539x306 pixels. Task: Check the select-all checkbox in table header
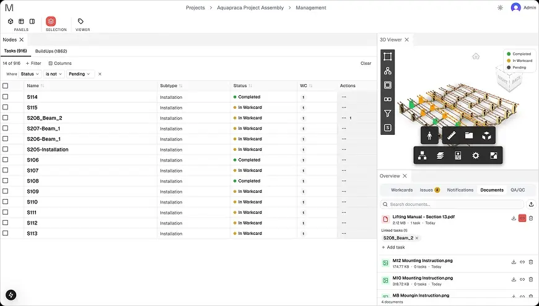click(5, 86)
